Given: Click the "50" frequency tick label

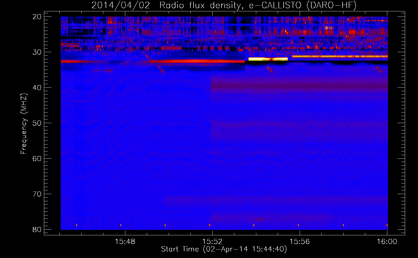Looking at the screenshot, I should click(37, 123).
